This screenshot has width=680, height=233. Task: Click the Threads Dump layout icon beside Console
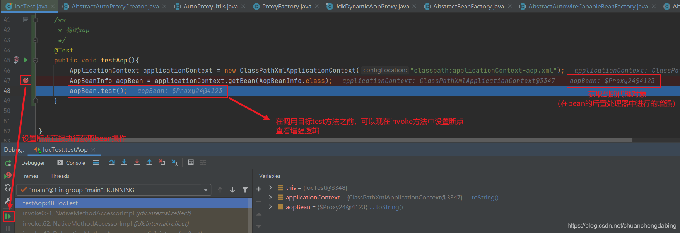click(x=96, y=163)
